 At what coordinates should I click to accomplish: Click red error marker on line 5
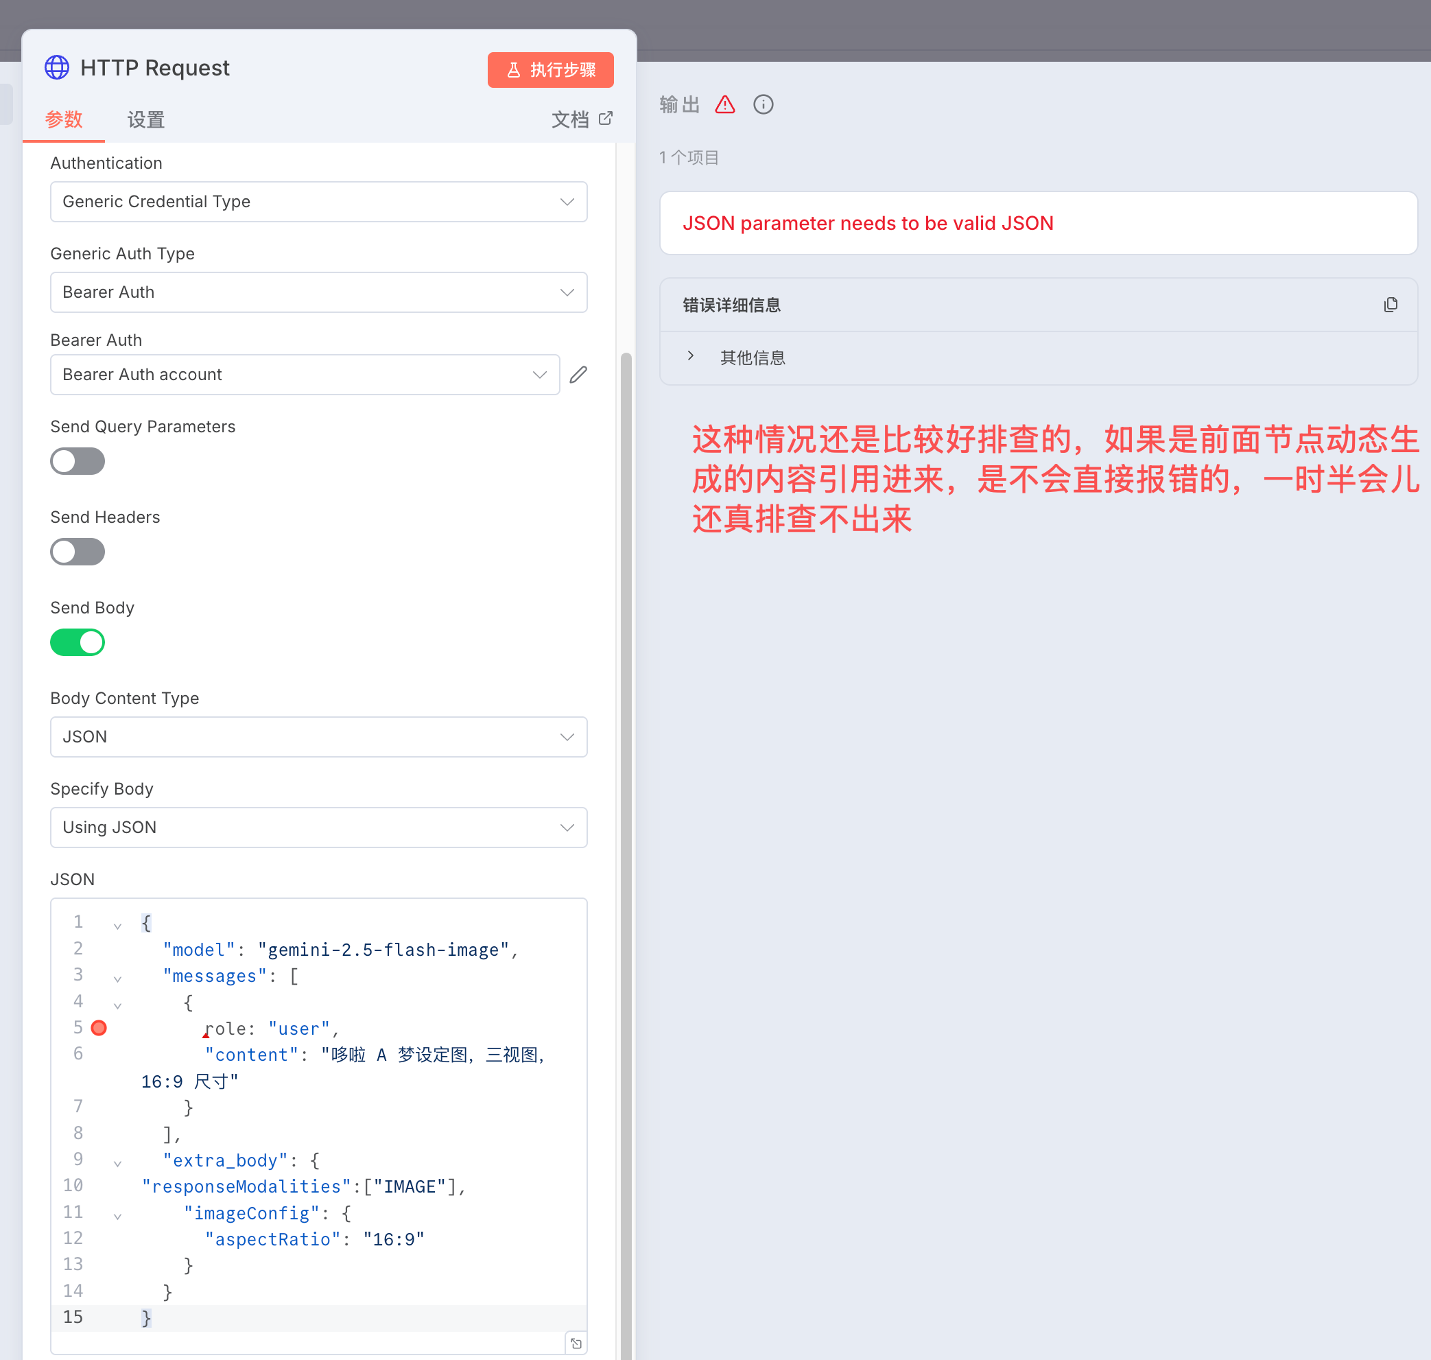coord(99,1027)
